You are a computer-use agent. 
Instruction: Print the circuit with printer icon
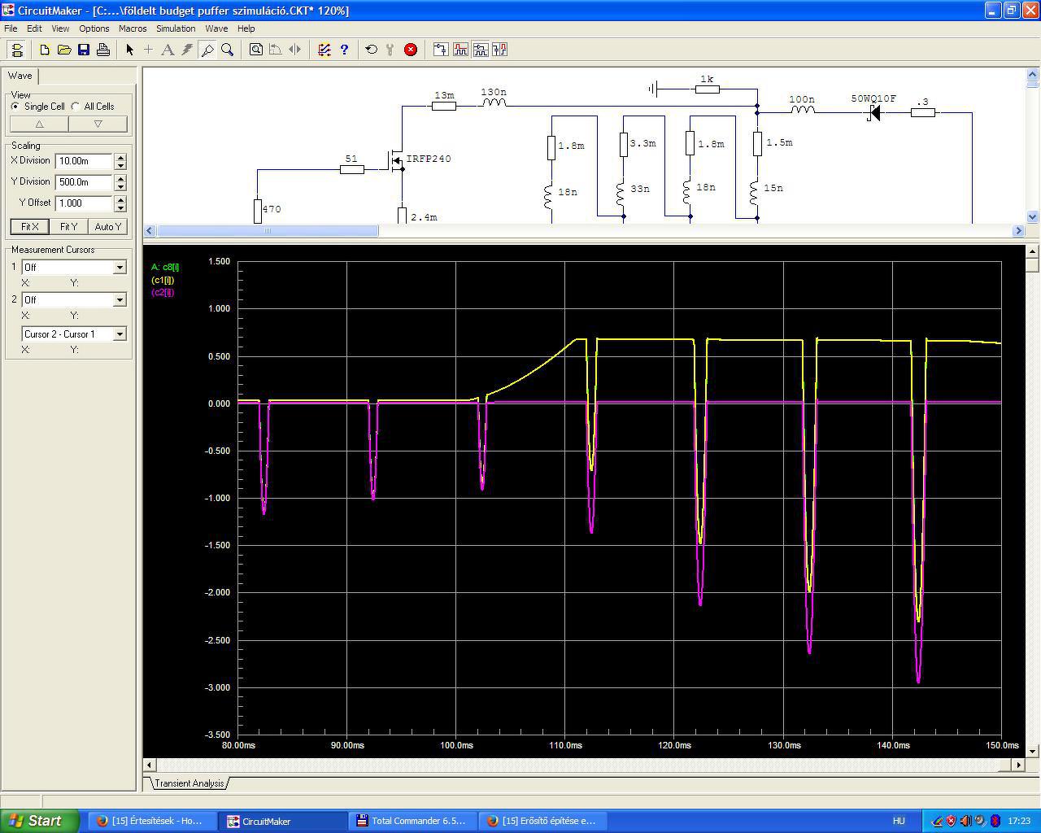(x=103, y=50)
